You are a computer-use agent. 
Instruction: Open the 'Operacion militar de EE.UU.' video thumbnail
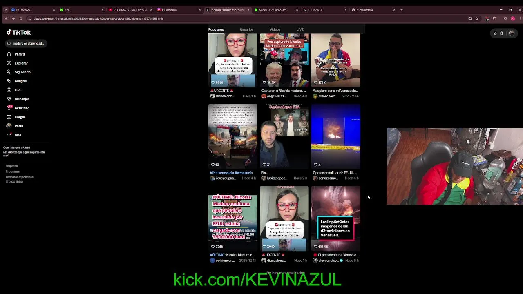click(336, 136)
